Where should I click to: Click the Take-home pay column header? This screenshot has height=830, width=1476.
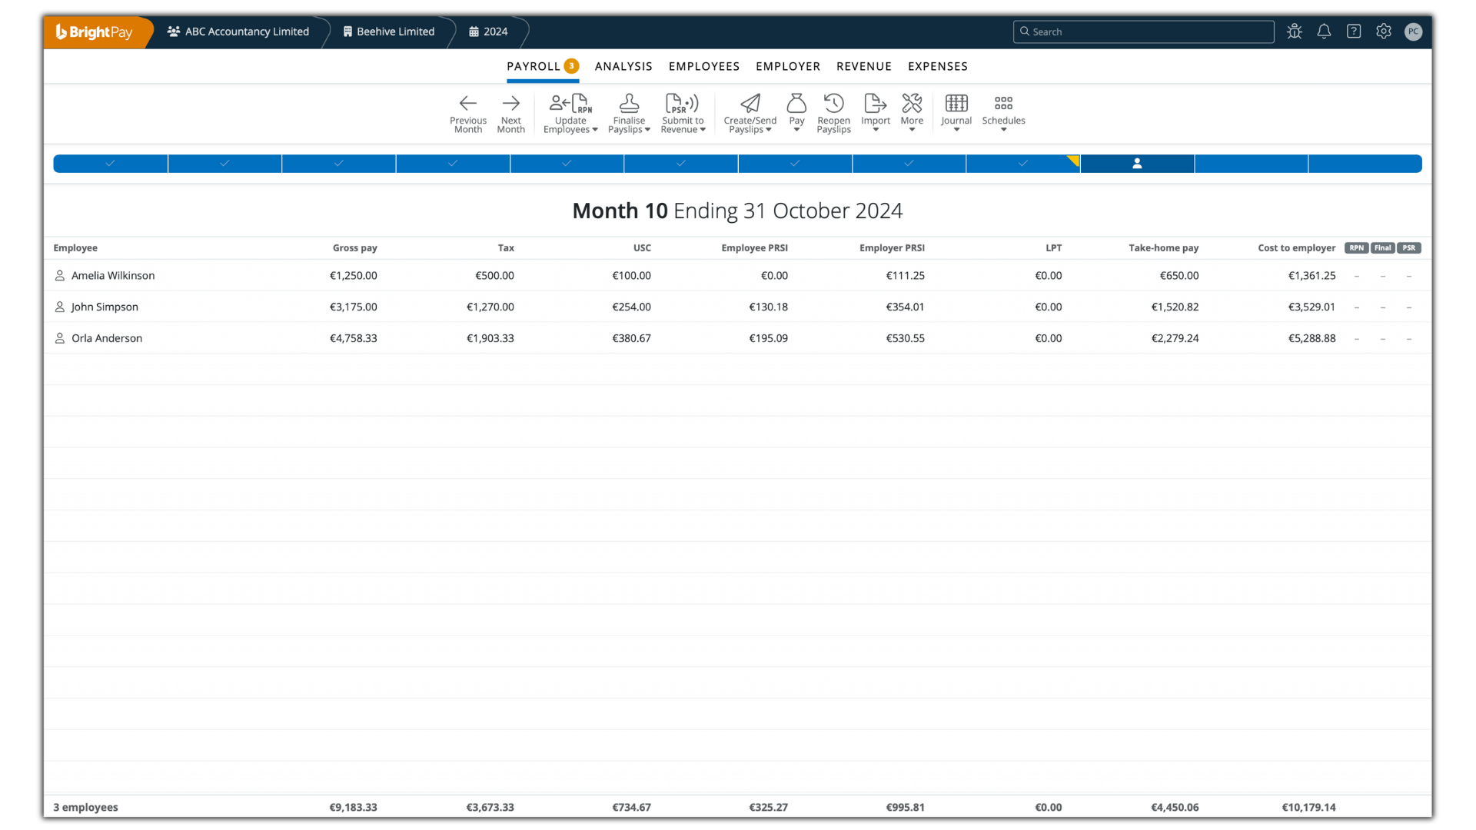(x=1163, y=247)
